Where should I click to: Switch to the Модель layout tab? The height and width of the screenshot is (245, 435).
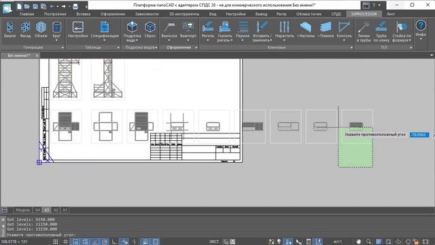tap(22, 210)
